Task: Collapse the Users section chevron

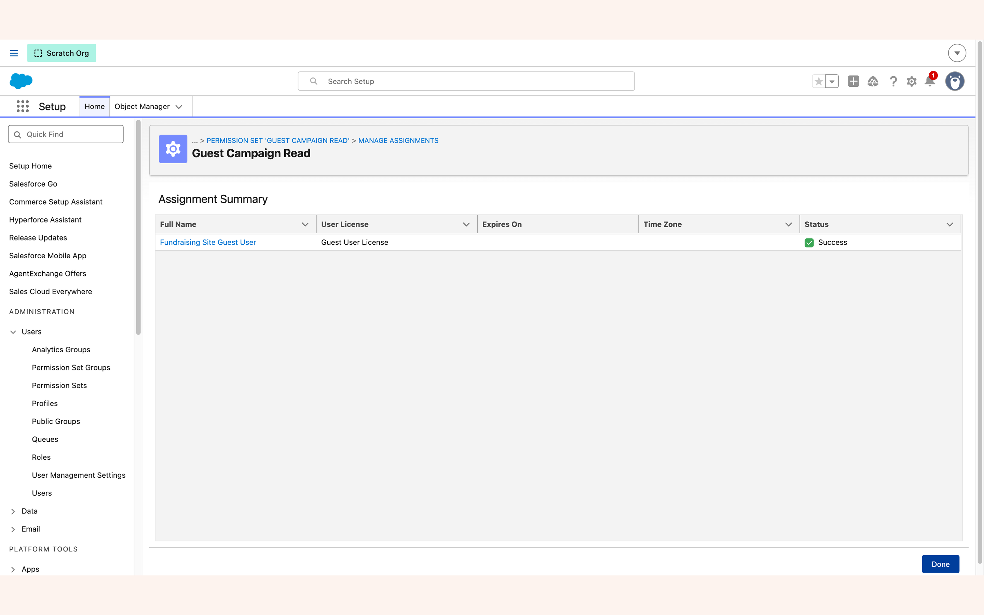Action: click(x=13, y=332)
